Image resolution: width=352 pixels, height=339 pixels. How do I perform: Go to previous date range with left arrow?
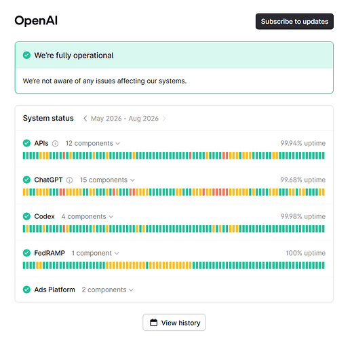point(85,119)
